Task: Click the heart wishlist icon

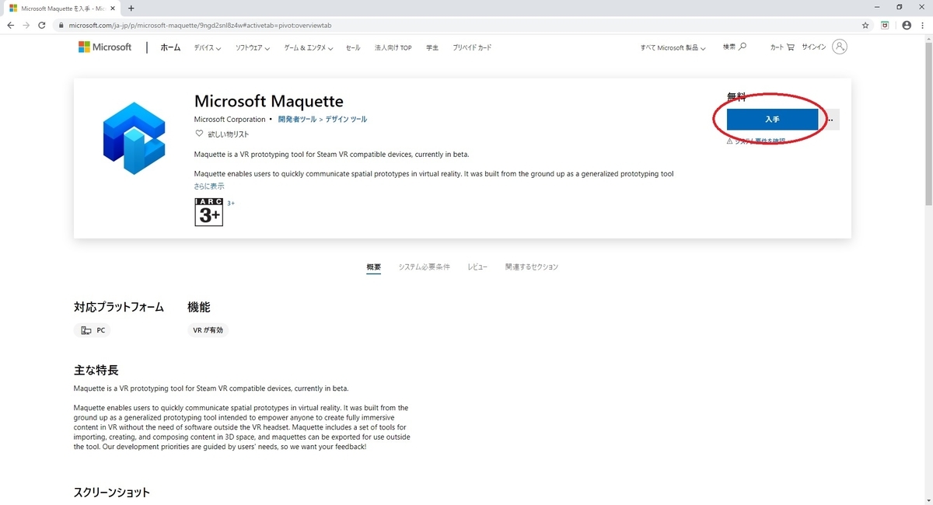Action: 199,134
